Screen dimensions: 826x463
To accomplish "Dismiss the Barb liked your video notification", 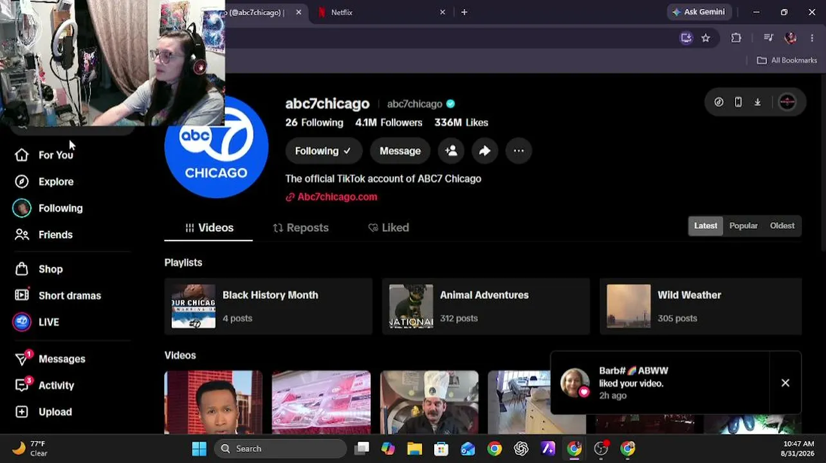I will pos(785,383).
